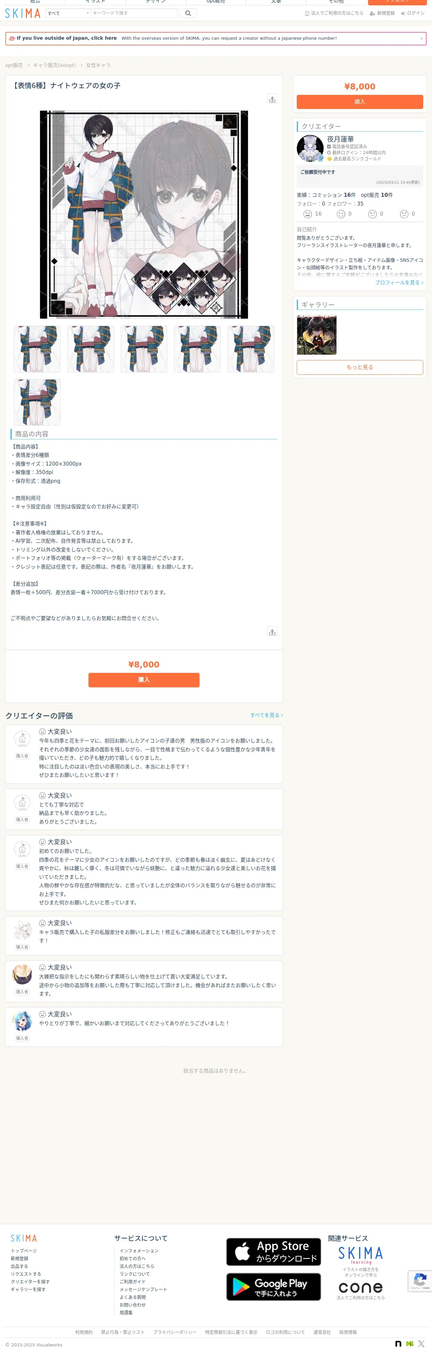Click the 購入 button in the right sidebar

[360, 102]
